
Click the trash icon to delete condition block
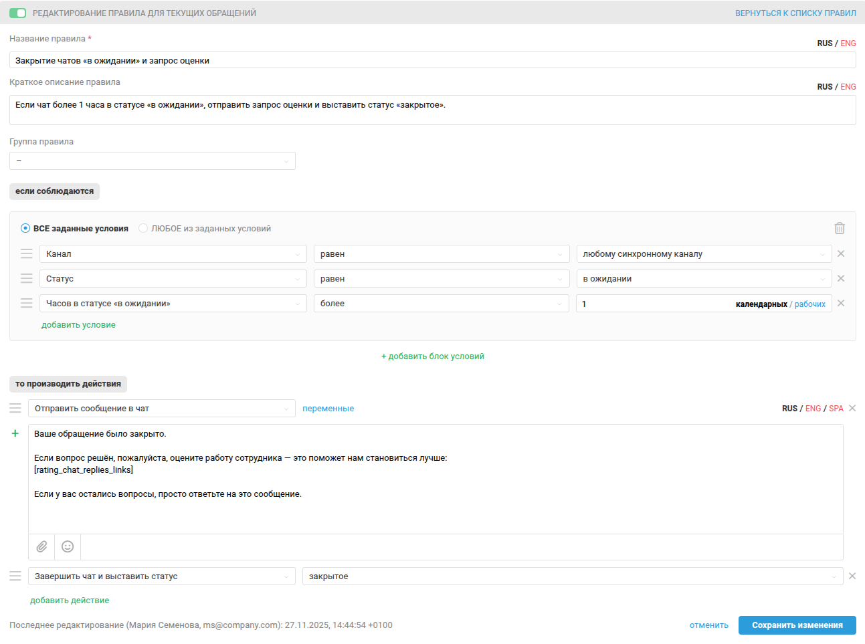tap(839, 228)
